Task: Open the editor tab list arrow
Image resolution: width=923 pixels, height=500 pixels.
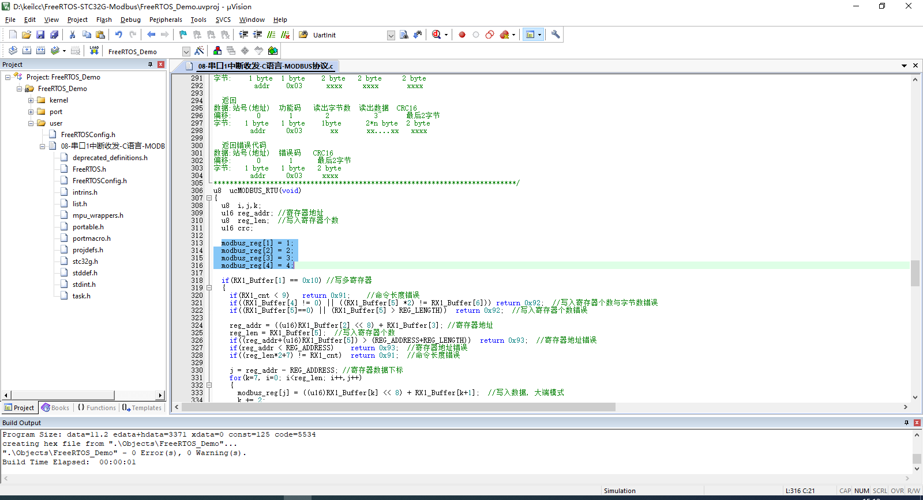Action: tap(904, 66)
